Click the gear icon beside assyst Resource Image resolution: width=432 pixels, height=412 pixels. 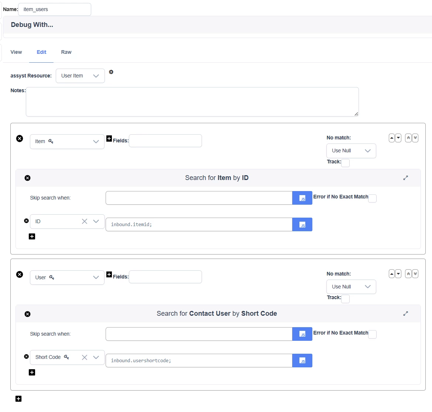[x=111, y=72]
